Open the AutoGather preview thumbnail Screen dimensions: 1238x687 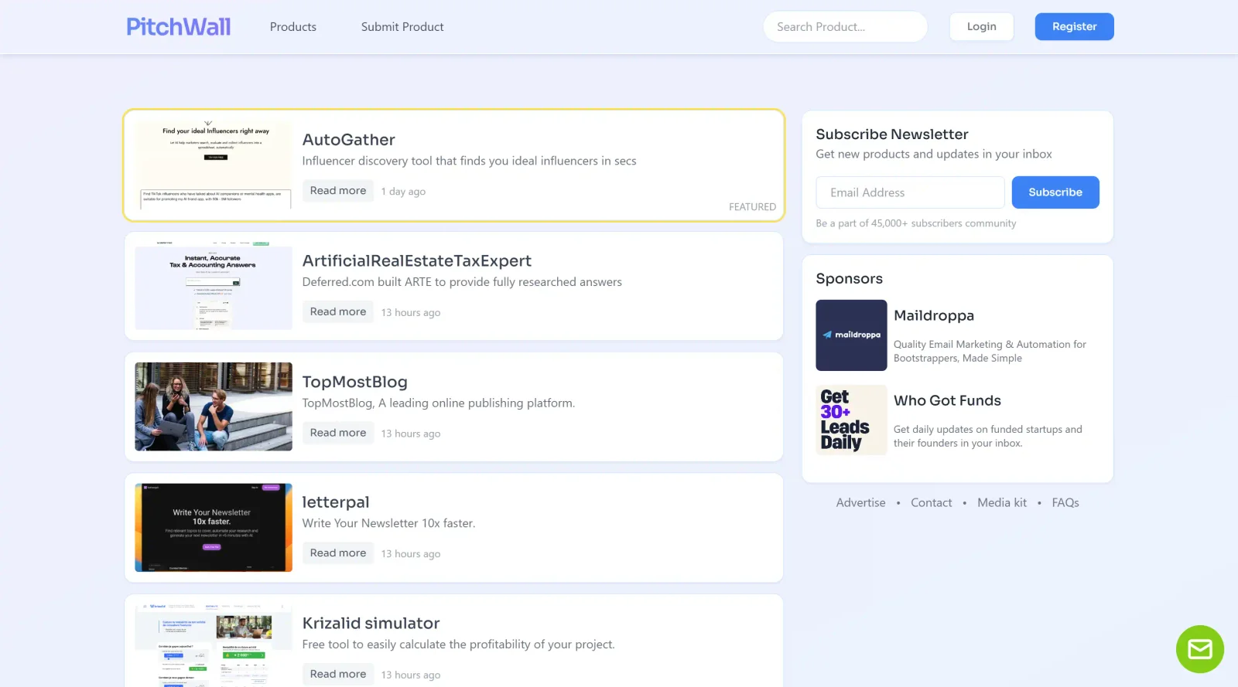click(214, 165)
